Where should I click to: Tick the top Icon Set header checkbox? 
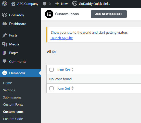pyautogui.click(x=52, y=70)
